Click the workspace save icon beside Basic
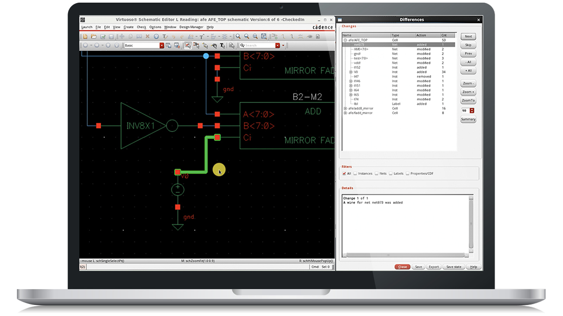This screenshot has width=563, height=316. pos(168,45)
